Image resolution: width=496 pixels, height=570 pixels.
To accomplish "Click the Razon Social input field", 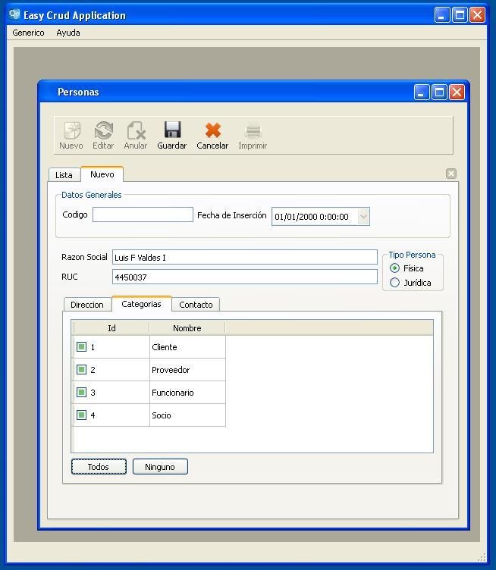I will tap(245, 257).
